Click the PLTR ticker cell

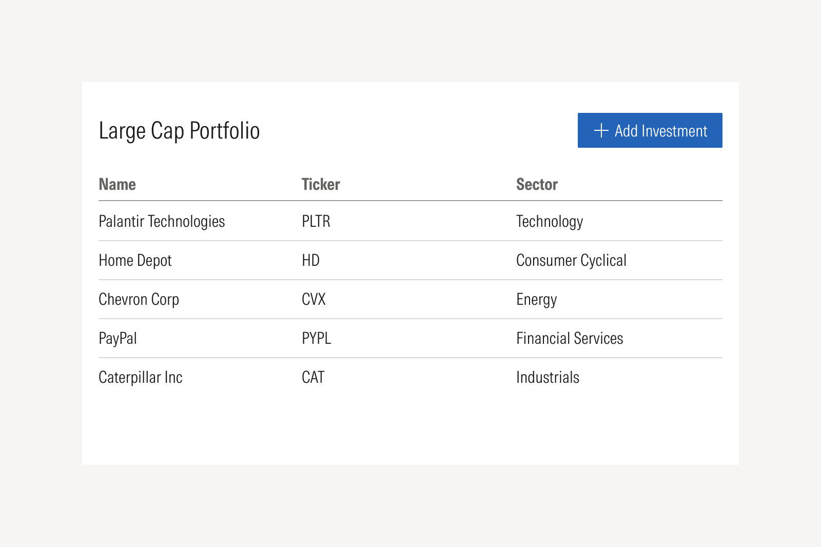pos(316,221)
